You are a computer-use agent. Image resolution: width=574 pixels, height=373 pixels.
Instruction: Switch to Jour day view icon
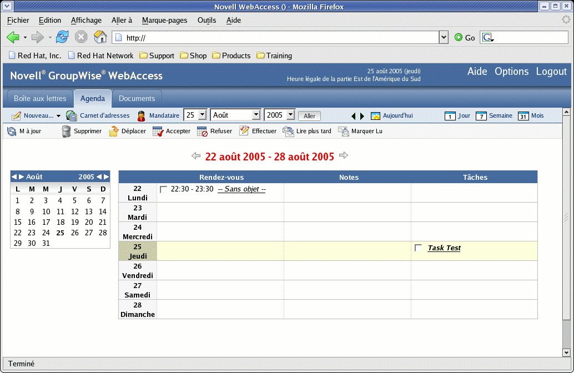[450, 116]
